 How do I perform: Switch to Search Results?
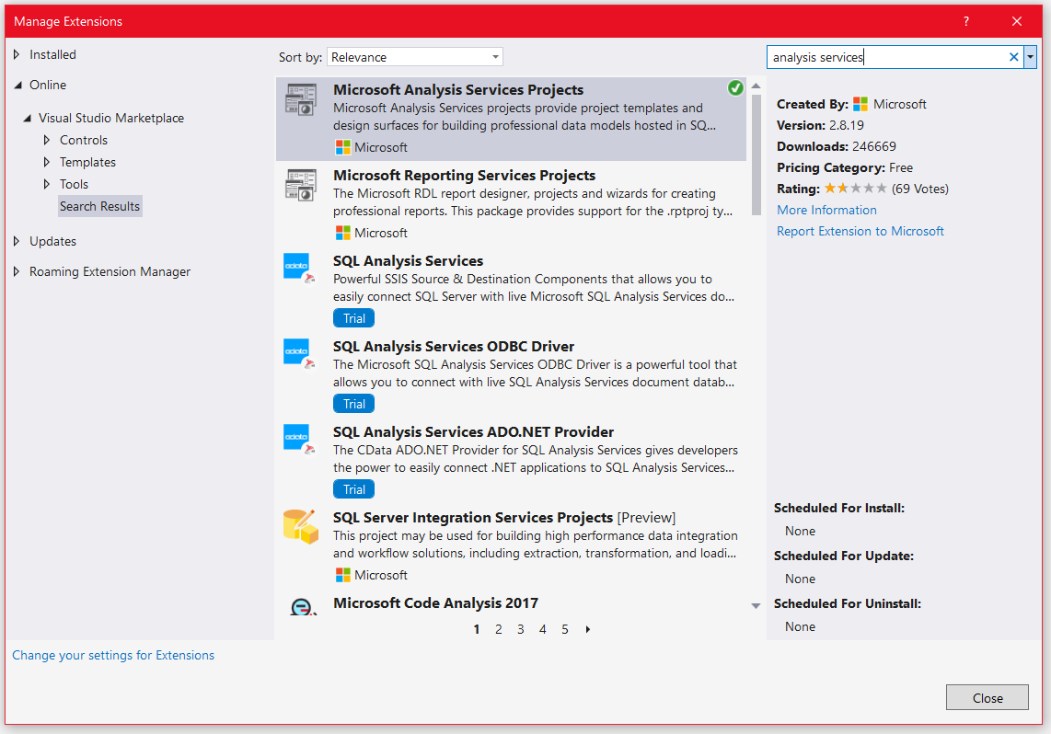point(99,206)
